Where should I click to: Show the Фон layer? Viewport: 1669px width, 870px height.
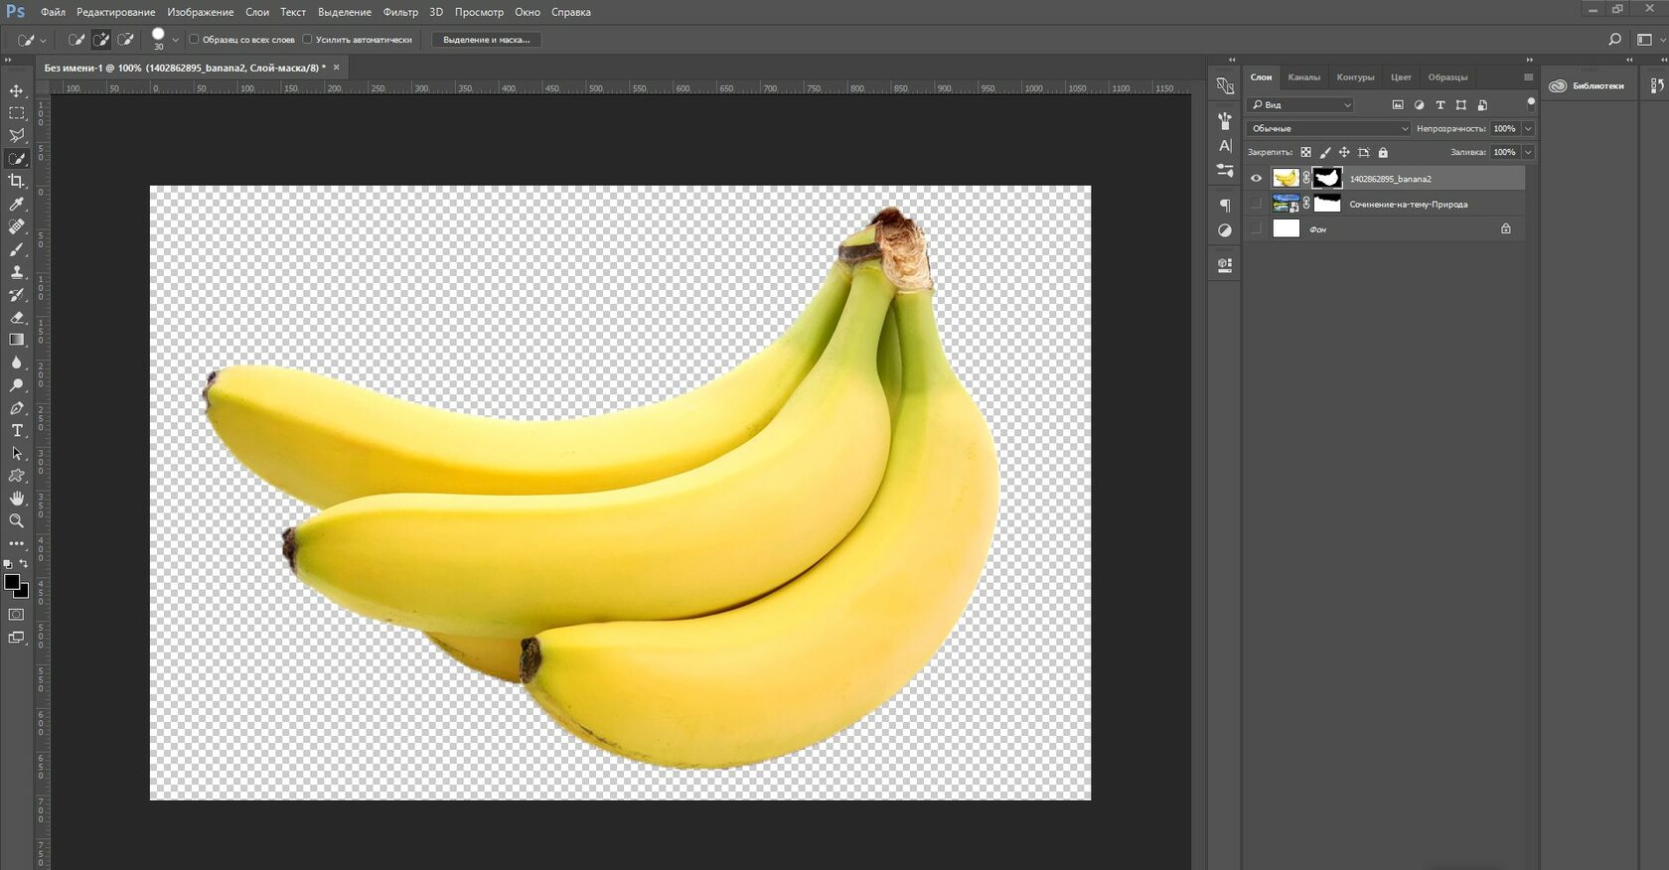tap(1256, 228)
